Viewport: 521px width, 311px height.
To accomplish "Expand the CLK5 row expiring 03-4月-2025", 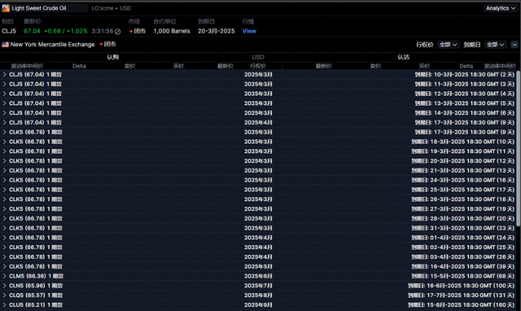I will (x=4, y=257).
